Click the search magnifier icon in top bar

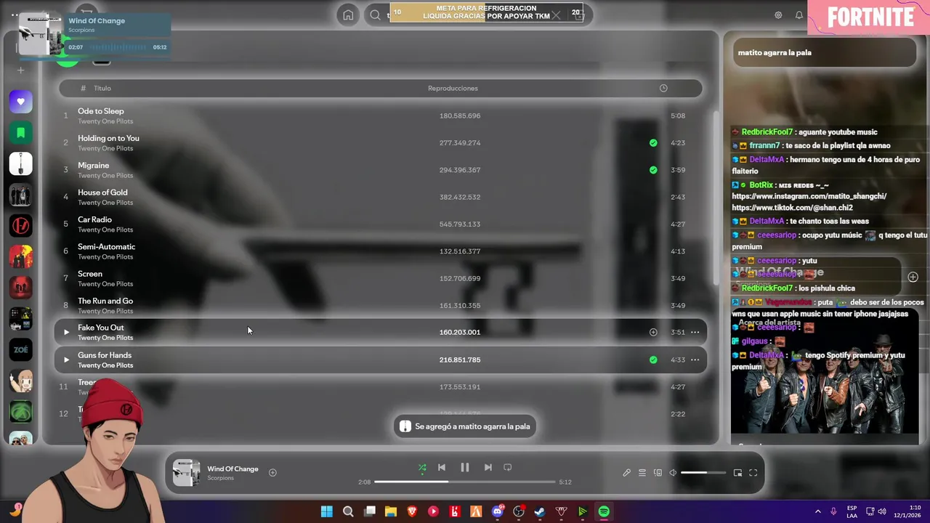375,15
